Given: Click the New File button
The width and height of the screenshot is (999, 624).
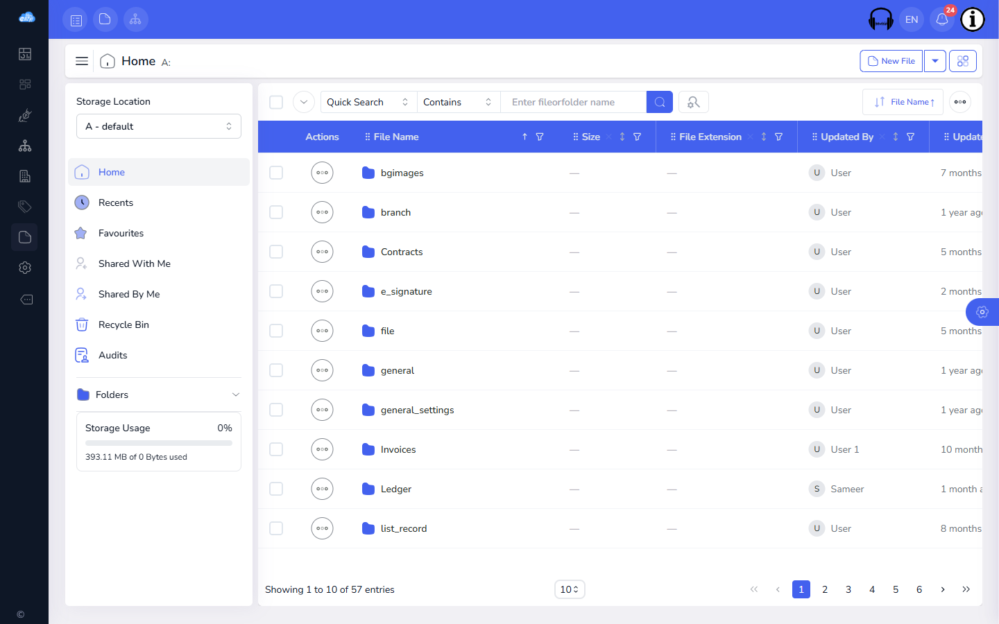Looking at the screenshot, I should [891, 61].
